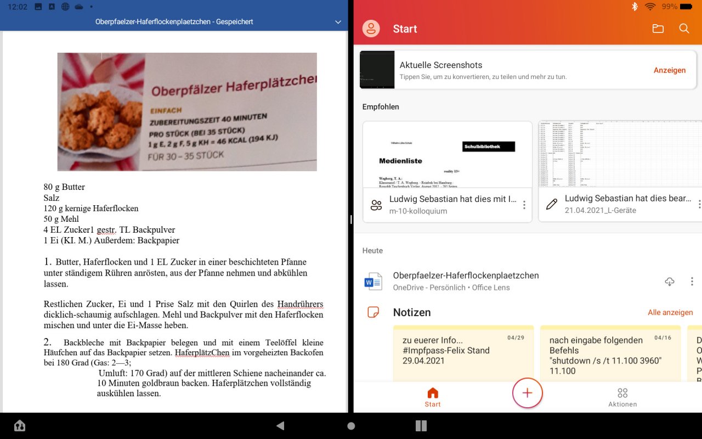Click the image notification icon in status bar
This screenshot has height=439, width=702.
tap(38, 7)
